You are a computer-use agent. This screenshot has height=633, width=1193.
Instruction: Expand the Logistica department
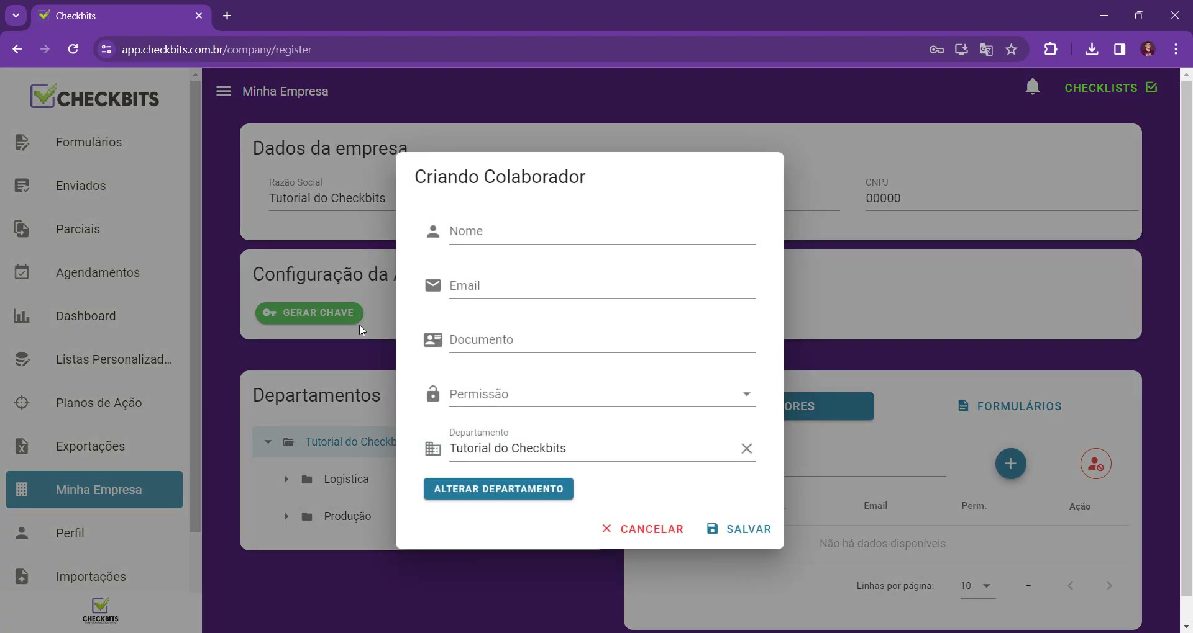(286, 479)
